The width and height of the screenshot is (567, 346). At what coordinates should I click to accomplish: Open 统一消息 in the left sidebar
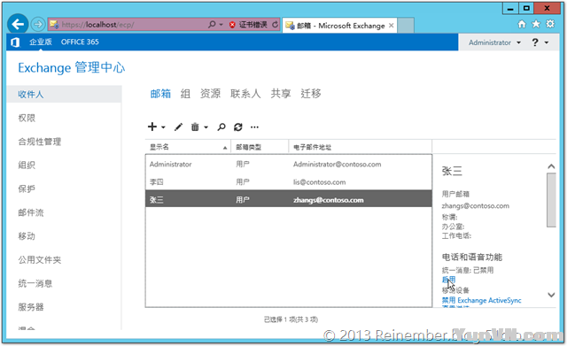point(35,283)
